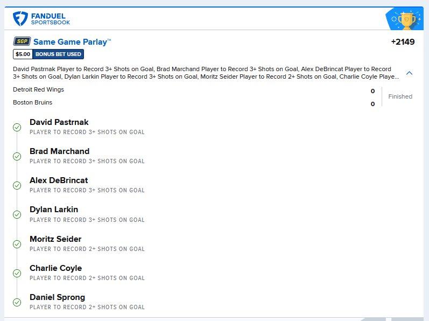Click the Charlie Coyle leg checkmark icon
The image size is (429, 321).
[x=17, y=273]
